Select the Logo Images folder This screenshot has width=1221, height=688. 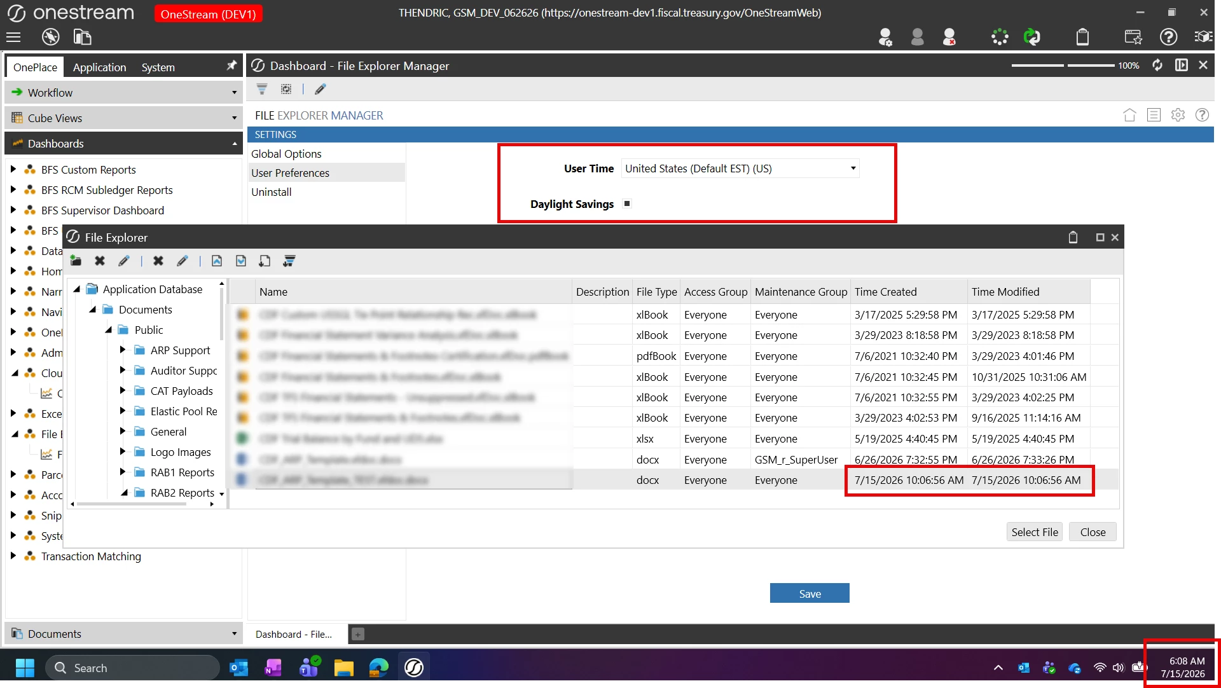[181, 452]
